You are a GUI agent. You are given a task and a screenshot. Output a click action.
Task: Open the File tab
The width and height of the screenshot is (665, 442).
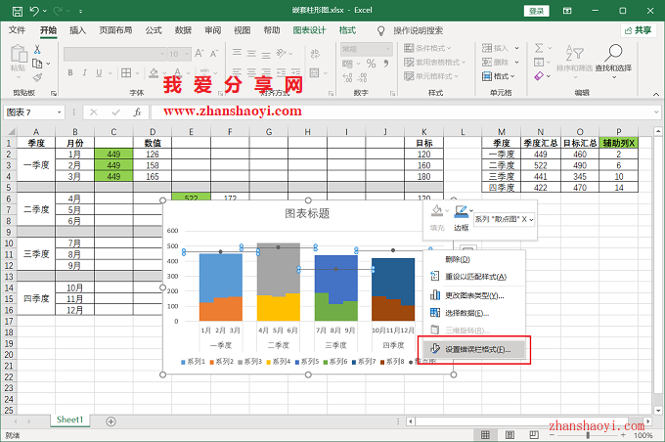(17, 30)
